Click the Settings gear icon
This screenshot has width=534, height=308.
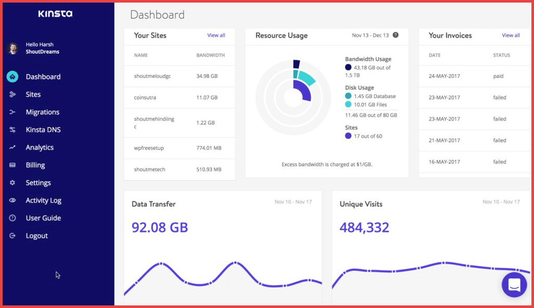[12, 183]
